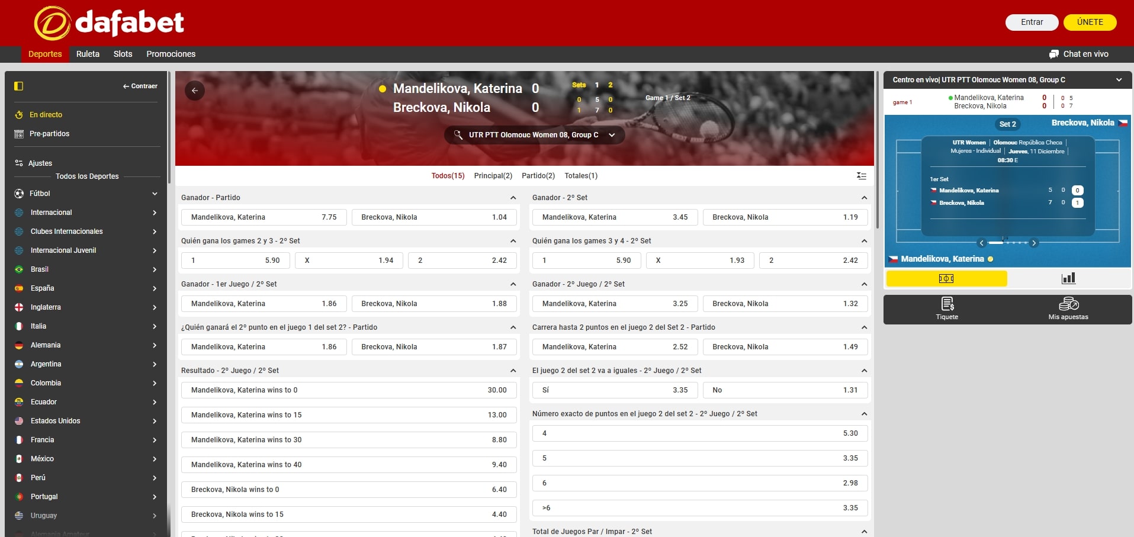Click the sidebar panel layout icon
The height and width of the screenshot is (537, 1134).
(19, 86)
